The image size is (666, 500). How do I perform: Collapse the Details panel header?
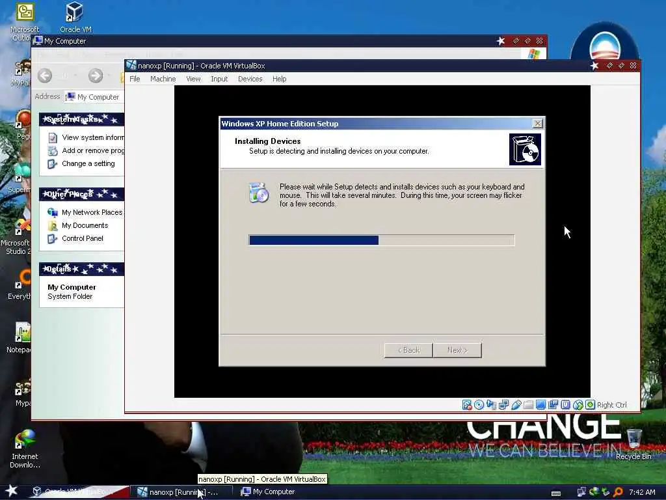point(81,269)
